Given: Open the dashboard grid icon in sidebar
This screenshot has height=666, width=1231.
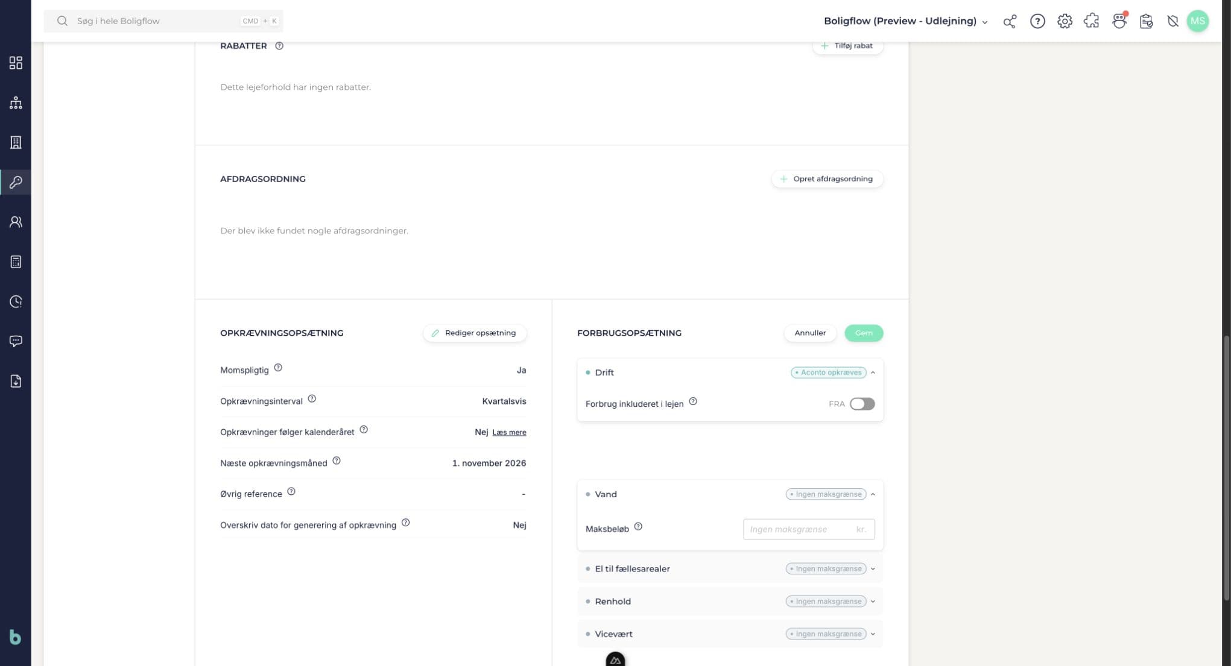Looking at the screenshot, I should [16, 63].
